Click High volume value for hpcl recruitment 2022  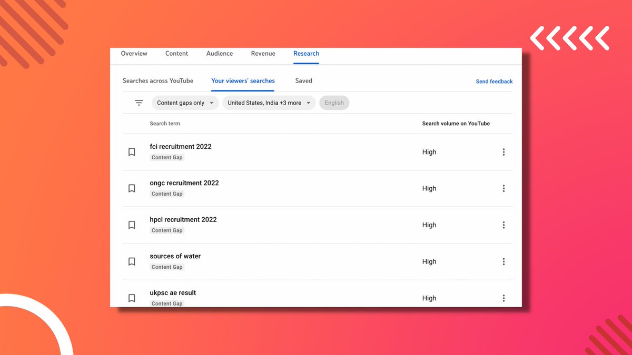point(429,225)
